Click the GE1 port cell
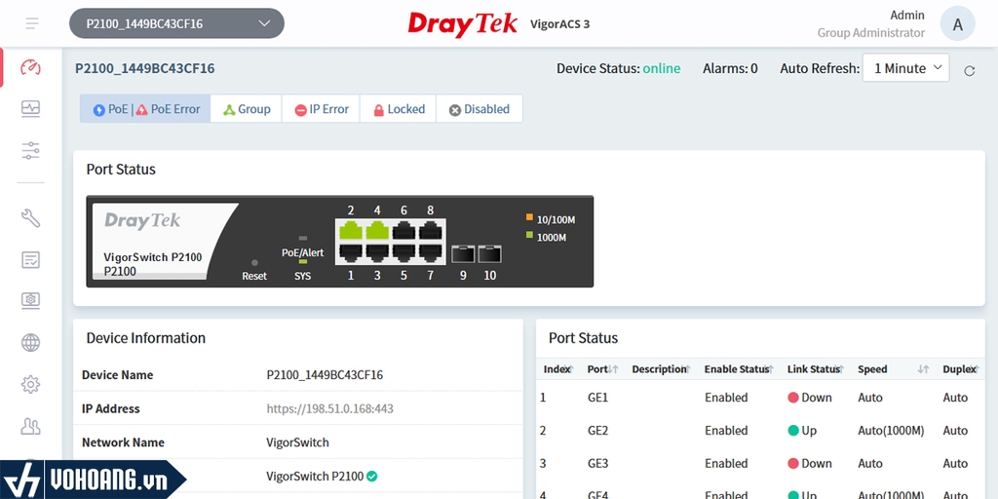Screen dimensions: 998x499 click(x=597, y=398)
